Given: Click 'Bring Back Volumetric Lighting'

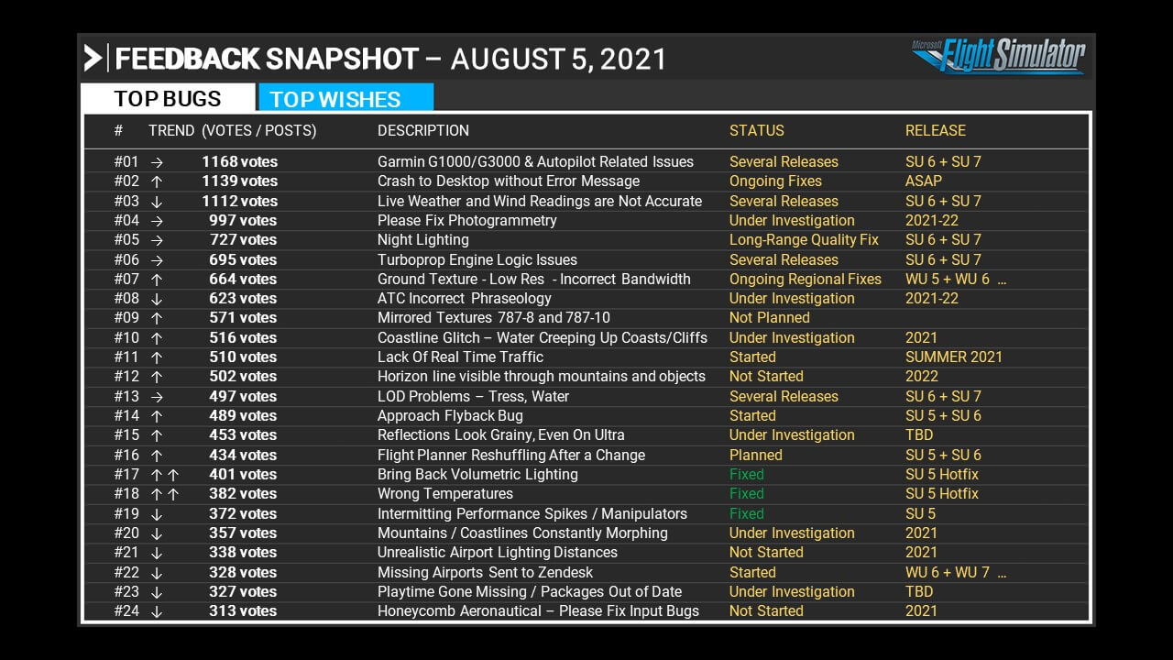Looking at the screenshot, I should coord(477,475).
